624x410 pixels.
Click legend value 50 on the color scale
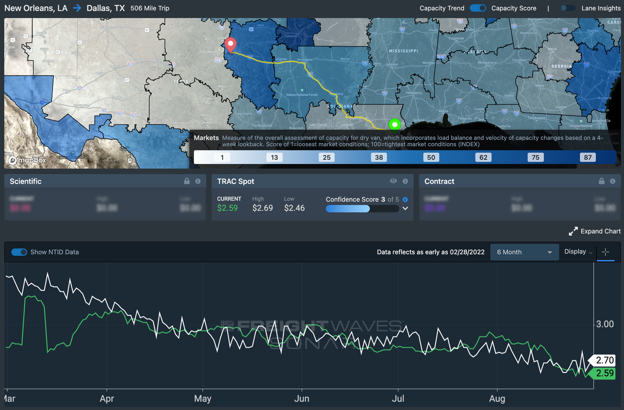431,157
